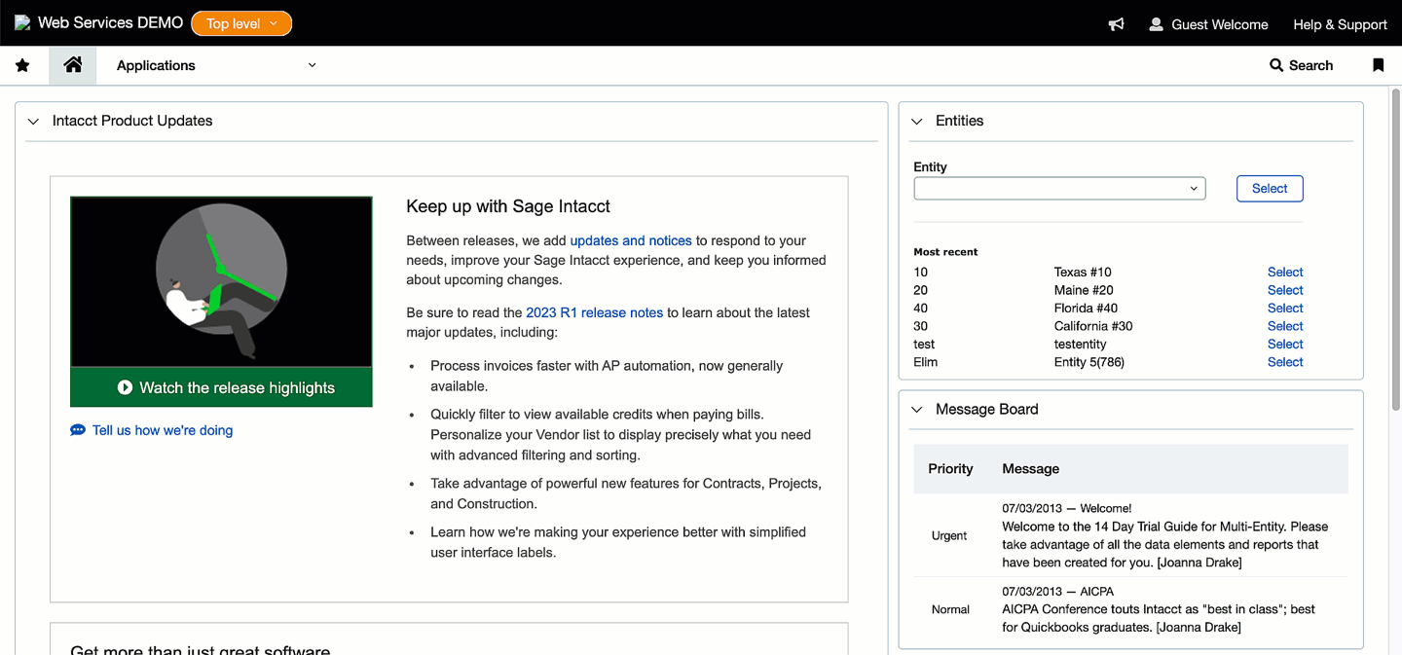The height and width of the screenshot is (655, 1402).
Task: Click the release highlights video thumbnail
Action: 221,282
